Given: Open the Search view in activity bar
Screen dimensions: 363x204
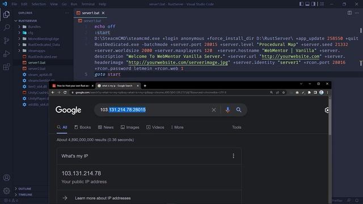Looking at the screenshot, I should click(x=6, y=28).
